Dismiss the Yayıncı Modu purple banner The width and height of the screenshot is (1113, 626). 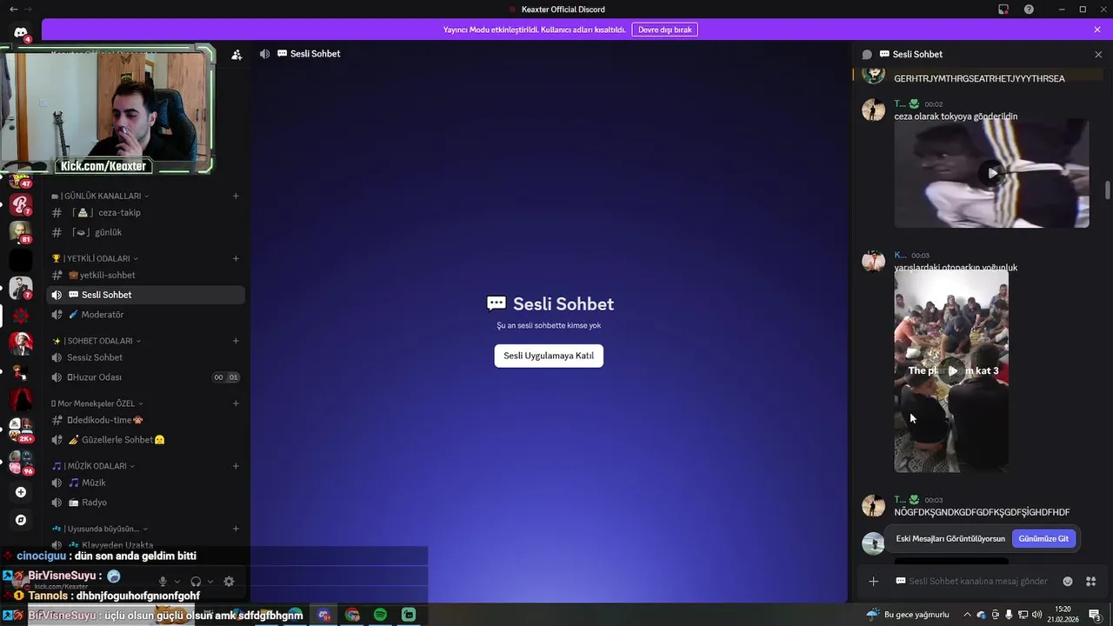click(1097, 30)
